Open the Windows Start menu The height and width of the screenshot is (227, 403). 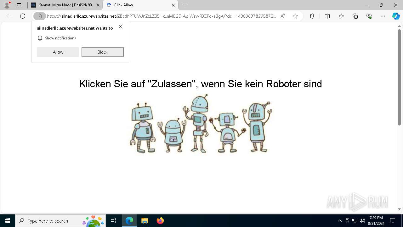pyautogui.click(x=8, y=221)
